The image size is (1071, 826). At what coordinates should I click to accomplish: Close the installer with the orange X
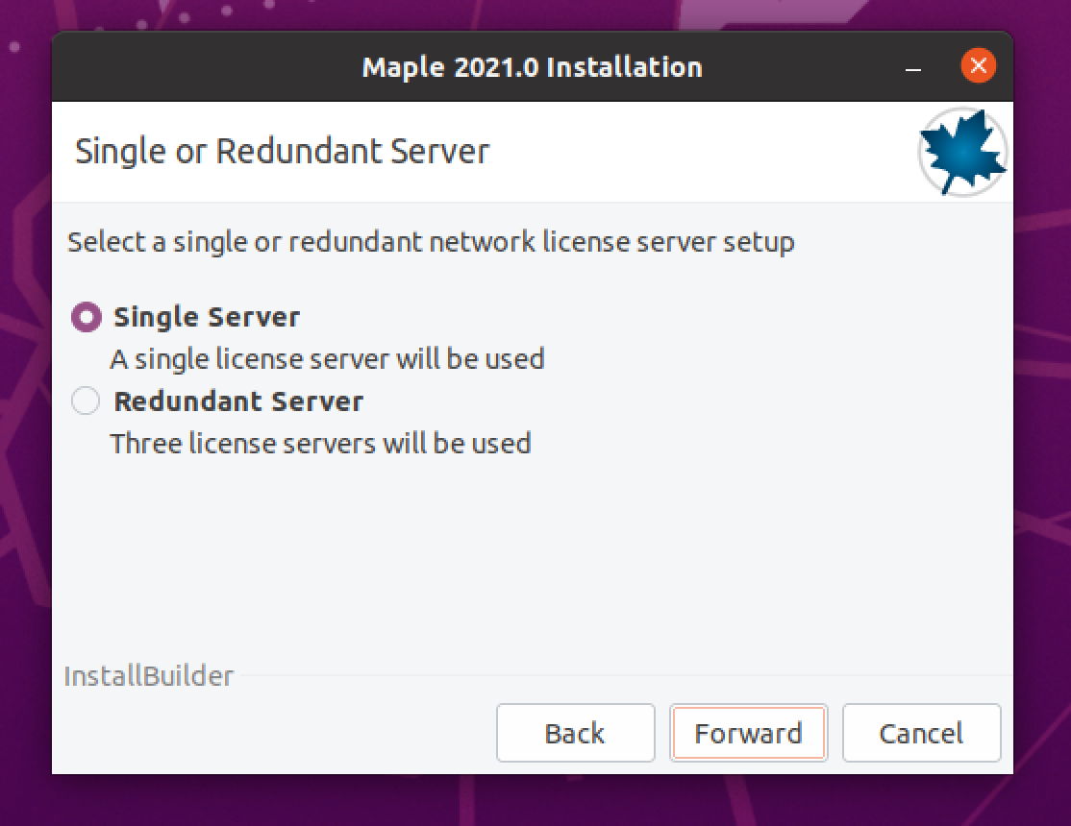(x=978, y=66)
